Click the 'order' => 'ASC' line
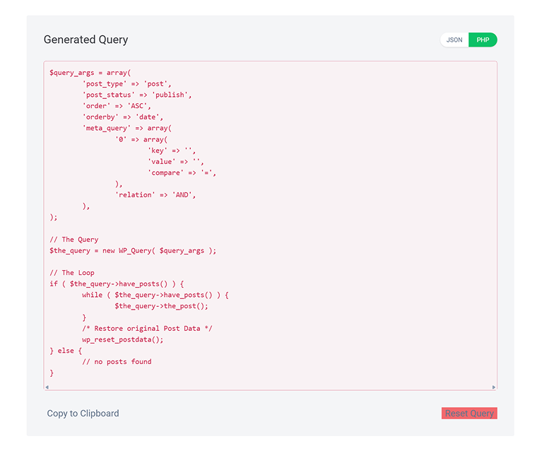This screenshot has width=537, height=451. tap(117, 106)
